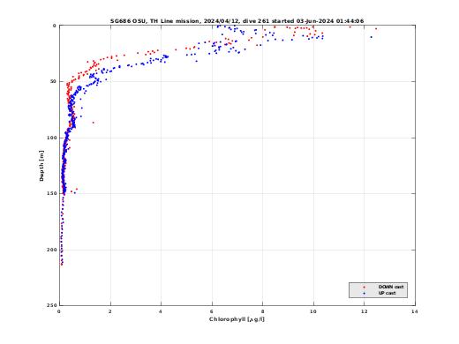Click the isolated blue point at 150 m depth
Image resolution: width=459 pixels, height=344 pixels.
[x=74, y=193]
